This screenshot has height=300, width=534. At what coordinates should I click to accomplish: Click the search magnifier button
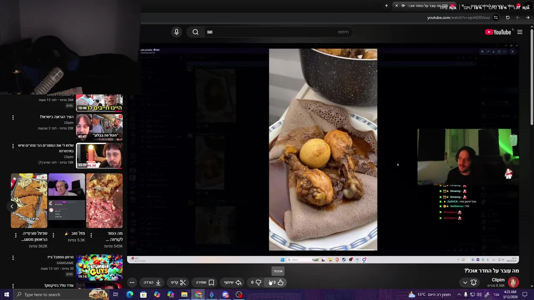[x=195, y=32]
